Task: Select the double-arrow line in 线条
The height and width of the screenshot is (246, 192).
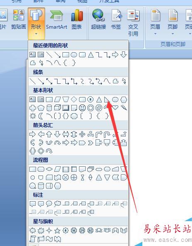Action: point(49,81)
